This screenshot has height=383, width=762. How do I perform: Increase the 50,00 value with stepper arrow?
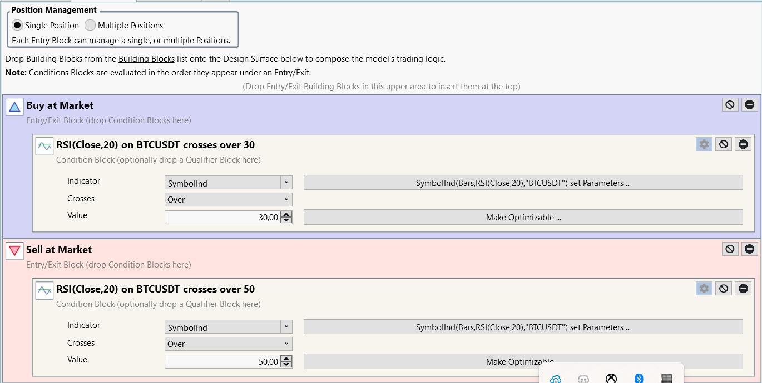point(286,359)
